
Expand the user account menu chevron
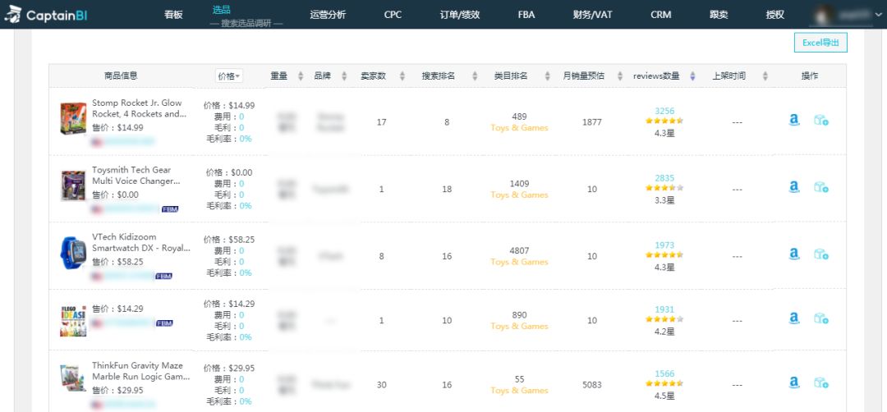tap(878, 16)
